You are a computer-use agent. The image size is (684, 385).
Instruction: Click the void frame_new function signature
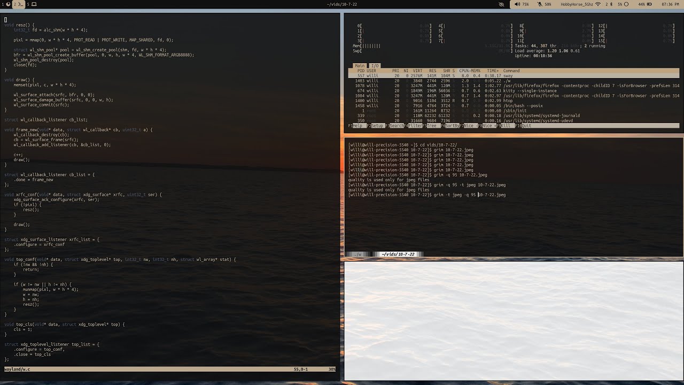coord(79,130)
